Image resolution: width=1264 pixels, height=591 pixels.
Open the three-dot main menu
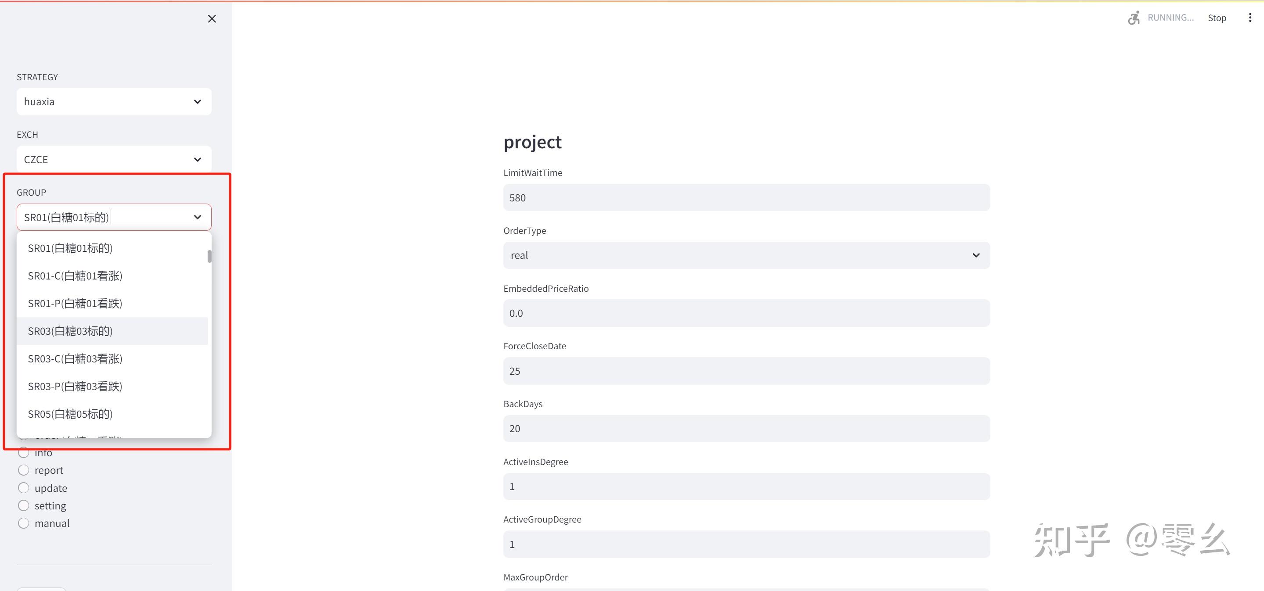point(1249,18)
